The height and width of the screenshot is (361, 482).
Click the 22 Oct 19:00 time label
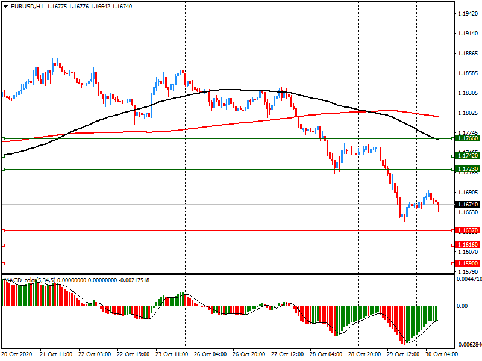[x=133, y=354]
